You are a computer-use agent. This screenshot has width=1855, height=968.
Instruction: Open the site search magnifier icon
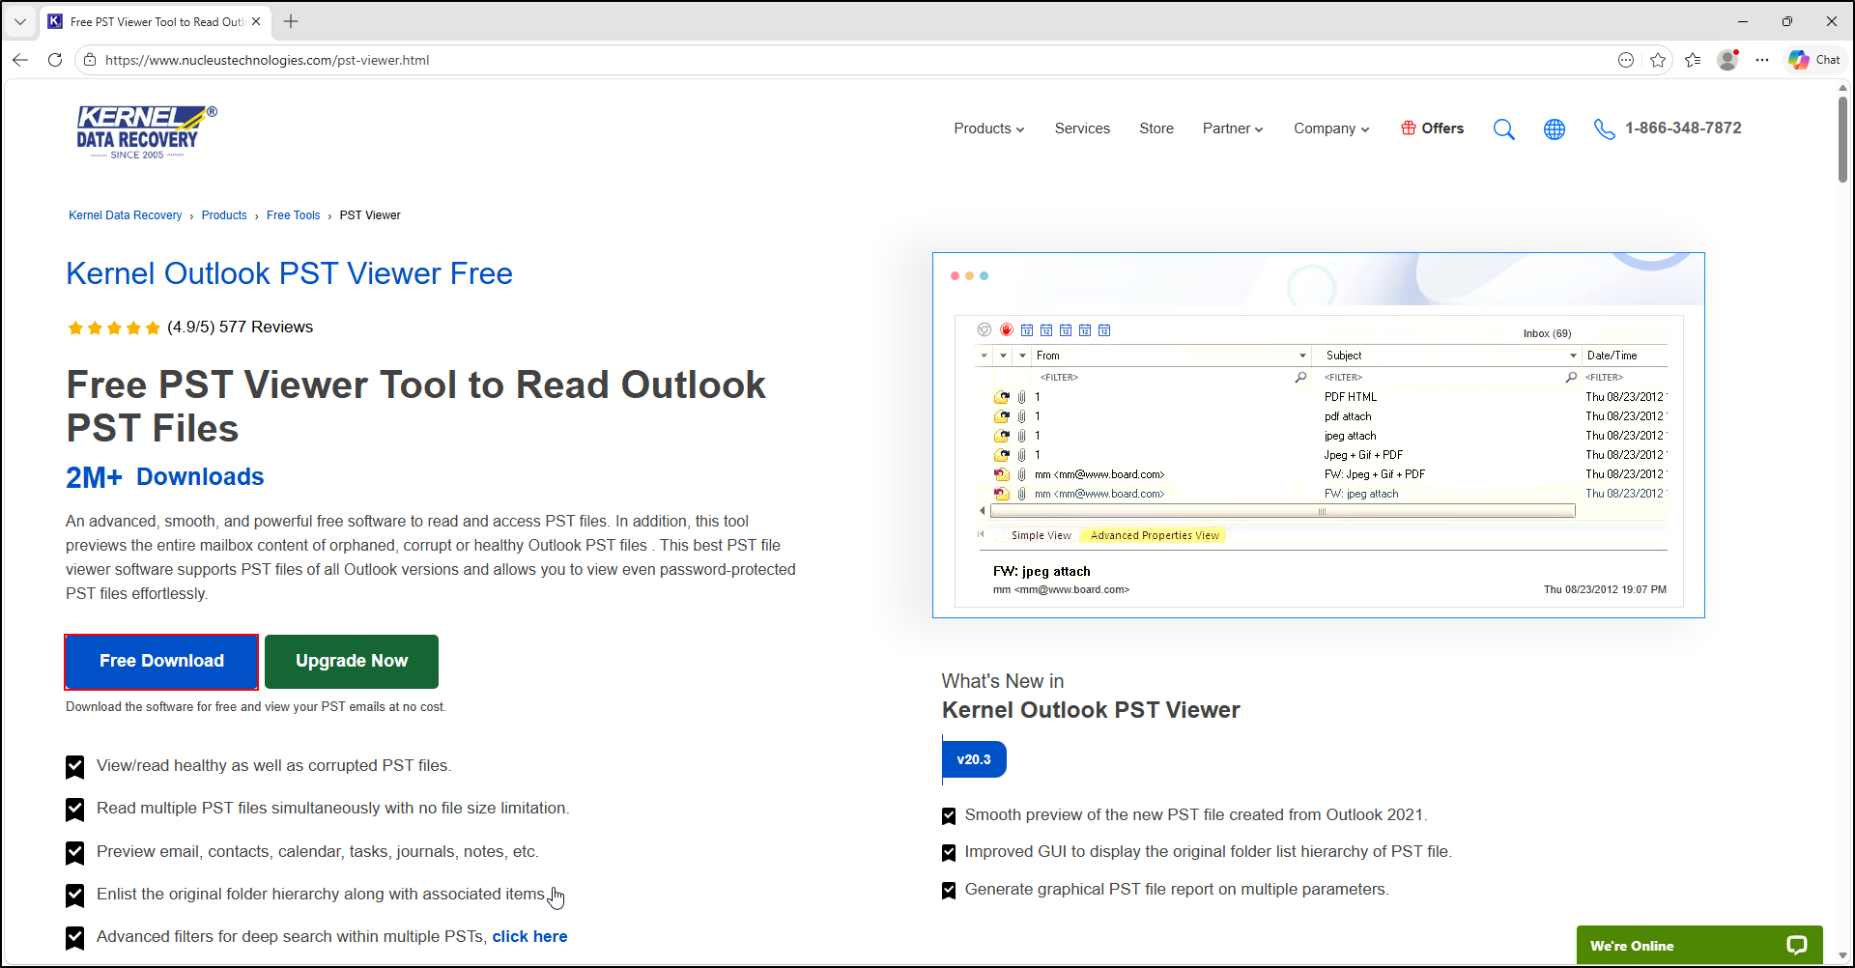coord(1503,129)
